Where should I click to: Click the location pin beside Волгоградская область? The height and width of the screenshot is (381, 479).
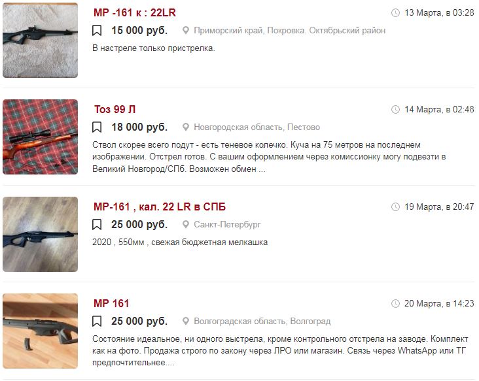click(185, 322)
